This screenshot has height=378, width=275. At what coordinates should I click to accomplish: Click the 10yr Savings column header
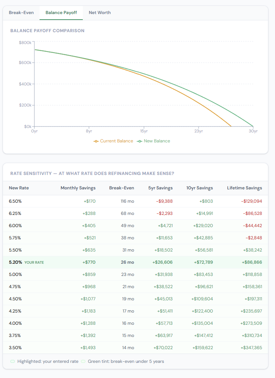pos(200,188)
